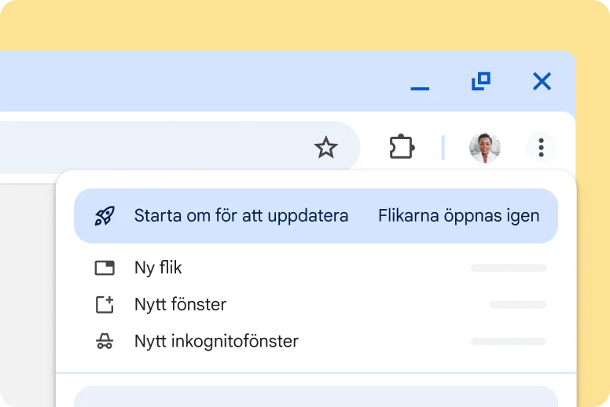
Task: Choose the "Nytt fönster" menu entry
Action: coord(180,305)
